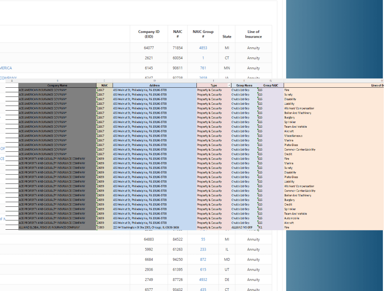Select the Group Name header cell

[x=244, y=85]
